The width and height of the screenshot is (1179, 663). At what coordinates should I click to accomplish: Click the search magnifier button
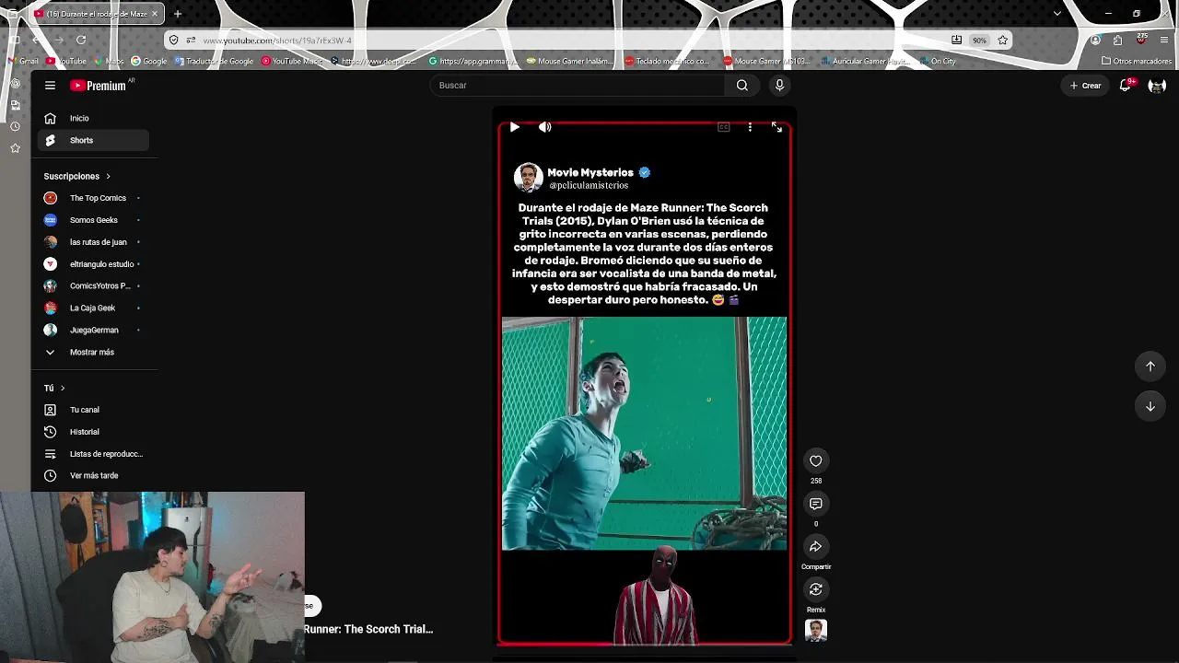pyautogui.click(x=741, y=86)
